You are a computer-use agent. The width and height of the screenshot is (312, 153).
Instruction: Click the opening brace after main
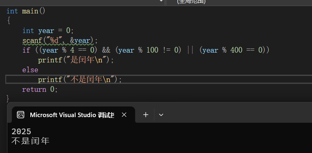click(9, 21)
